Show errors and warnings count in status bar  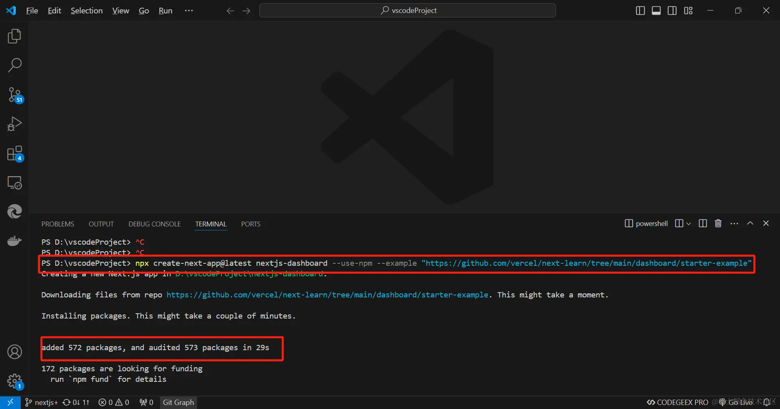(x=114, y=403)
